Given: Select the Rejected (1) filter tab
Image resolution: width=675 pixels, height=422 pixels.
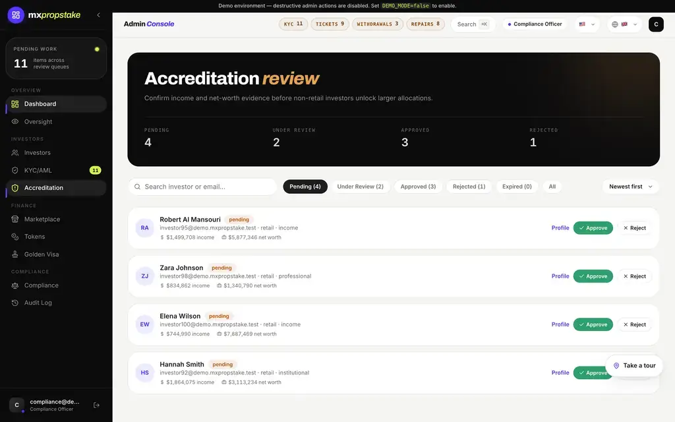Looking at the screenshot, I should 469,187.
